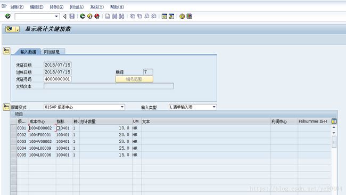Click the table scroll-up arrow
The width and height of the screenshot is (346, 195).
(334, 127)
